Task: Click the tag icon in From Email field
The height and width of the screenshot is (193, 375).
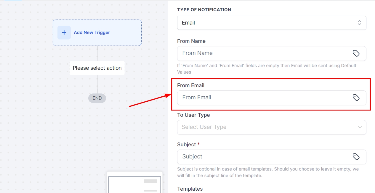Action: 356,98
